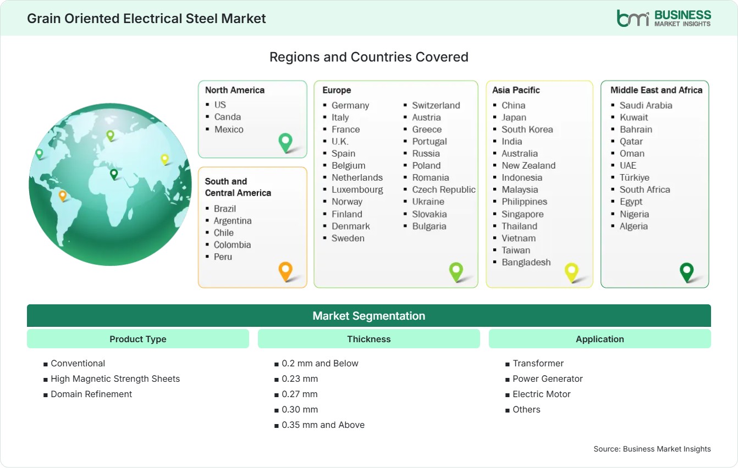Click '0.23 mm' thickness item

[x=300, y=378]
